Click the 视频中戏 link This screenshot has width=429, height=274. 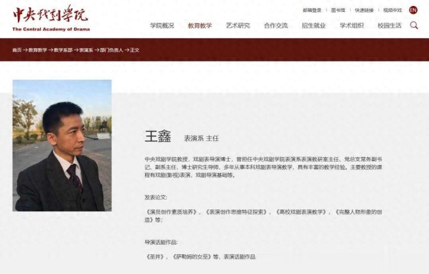tap(393, 10)
